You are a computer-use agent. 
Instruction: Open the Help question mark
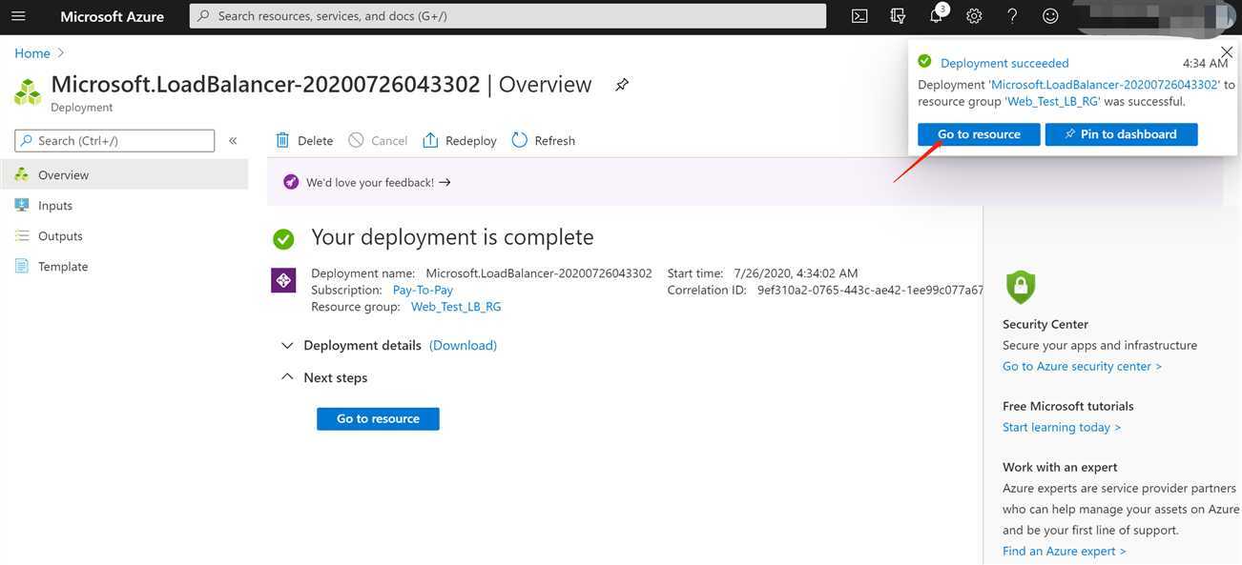click(x=1012, y=16)
